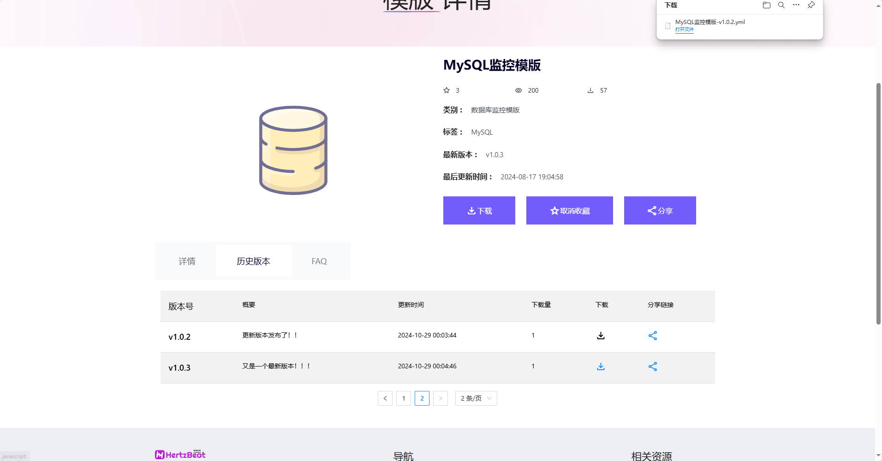Download version v1.0.2 from history table
Image resolution: width=882 pixels, height=461 pixels.
(601, 336)
